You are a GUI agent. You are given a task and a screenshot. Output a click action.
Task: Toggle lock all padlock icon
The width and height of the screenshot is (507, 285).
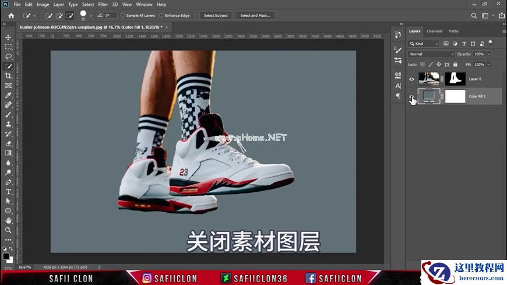(x=455, y=64)
